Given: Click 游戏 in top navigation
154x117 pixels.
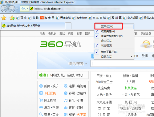Looking at the screenshot, I should pos(62,33).
